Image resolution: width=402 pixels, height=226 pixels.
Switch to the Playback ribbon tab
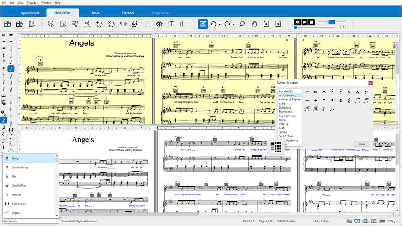pyautogui.click(x=128, y=13)
